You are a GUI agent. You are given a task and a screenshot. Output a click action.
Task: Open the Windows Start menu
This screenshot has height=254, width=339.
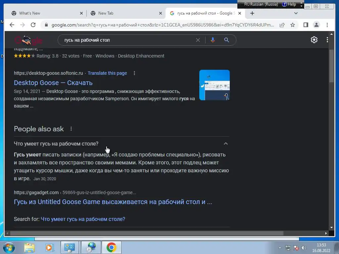point(9,247)
